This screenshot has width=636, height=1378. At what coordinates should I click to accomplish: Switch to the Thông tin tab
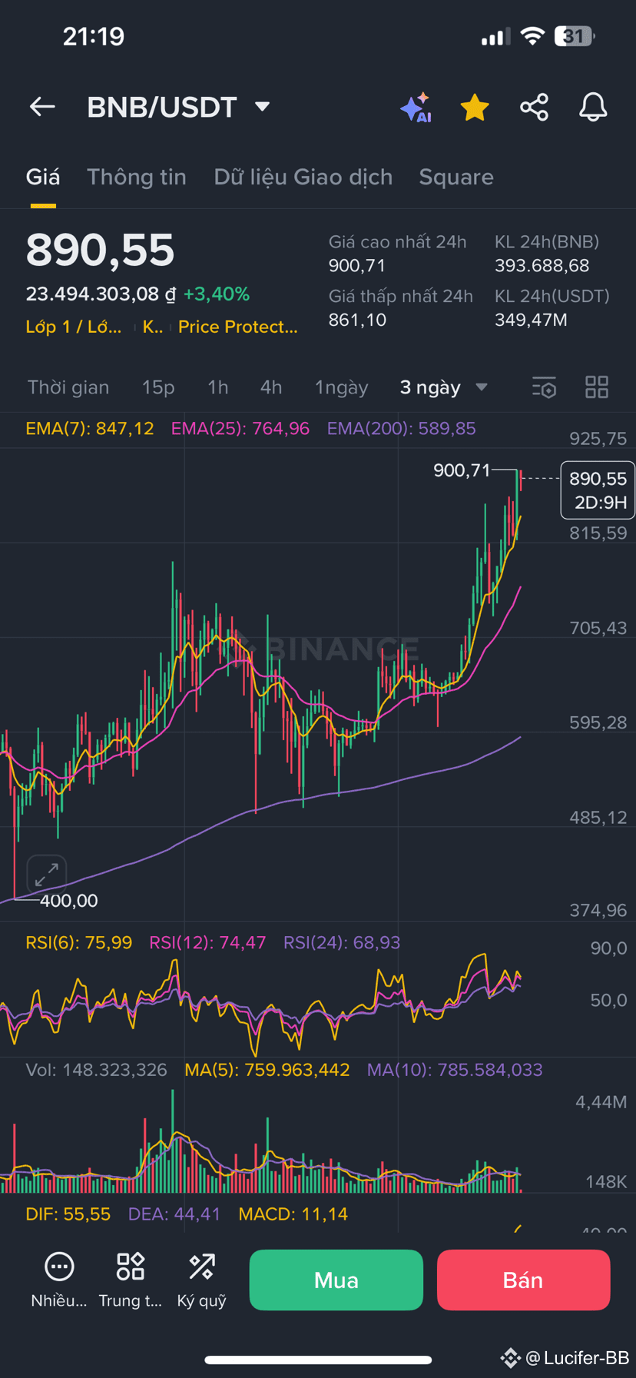pos(137,177)
